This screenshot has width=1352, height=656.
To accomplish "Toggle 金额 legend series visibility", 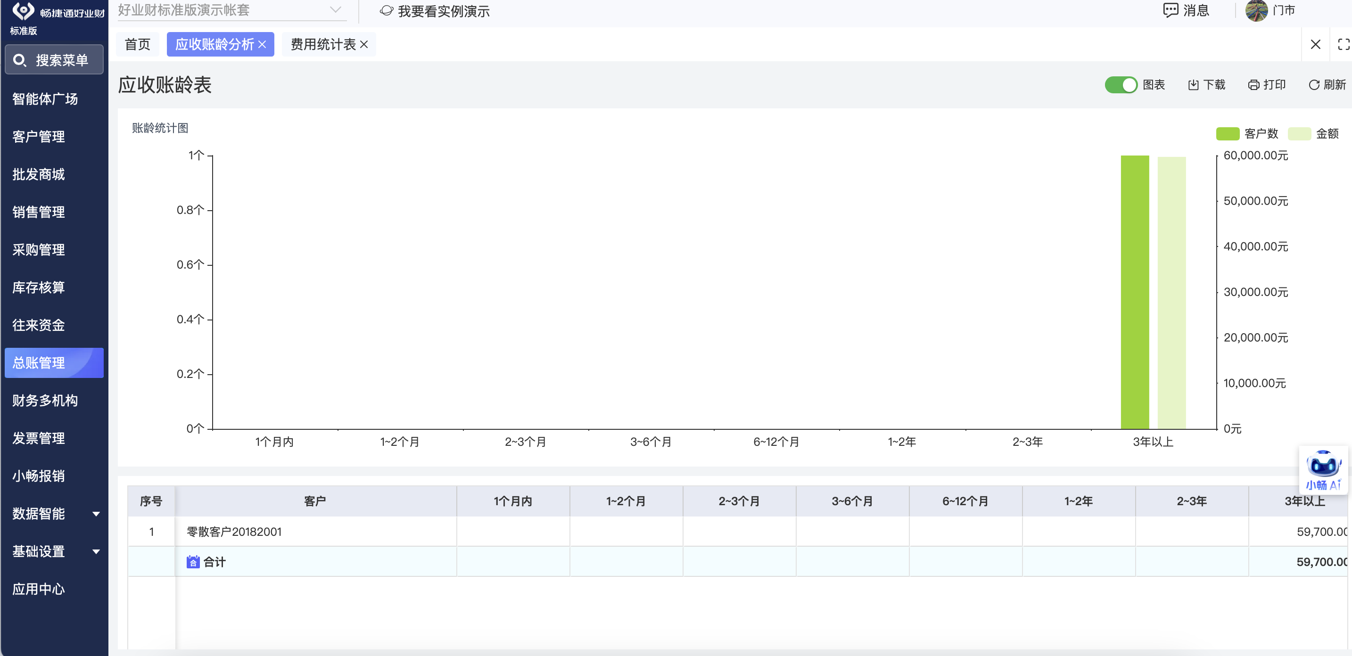I will click(x=1299, y=134).
